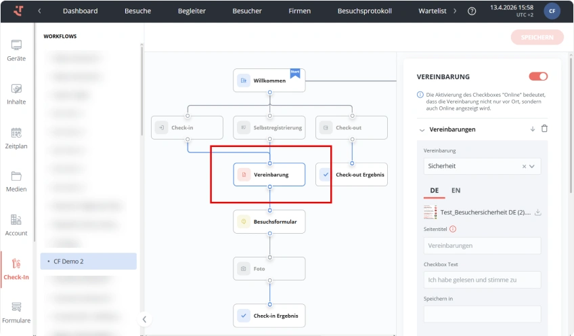The width and height of the screenshot is (574, 336).
Task: Collapse the Vereinbarungen section chevron
Action: 422,129
